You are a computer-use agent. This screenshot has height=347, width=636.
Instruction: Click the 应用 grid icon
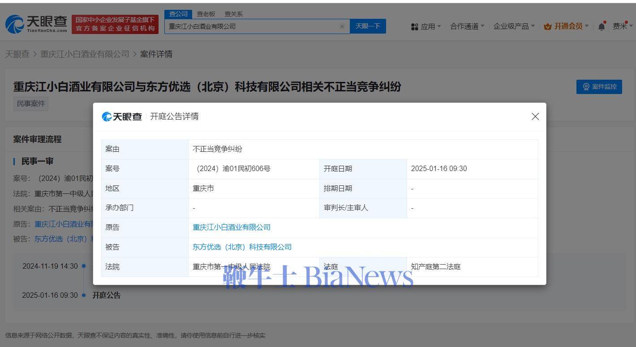click(414, 27)
